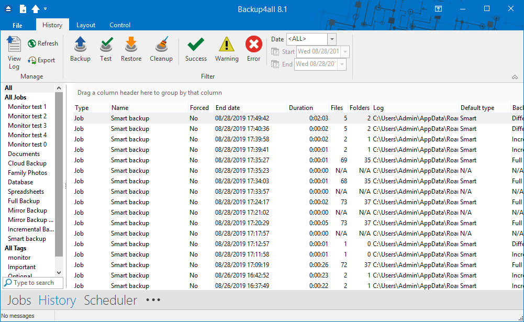The image size is (524, 322).
Task: Open the Scheduler view
Action: (110, 300)
